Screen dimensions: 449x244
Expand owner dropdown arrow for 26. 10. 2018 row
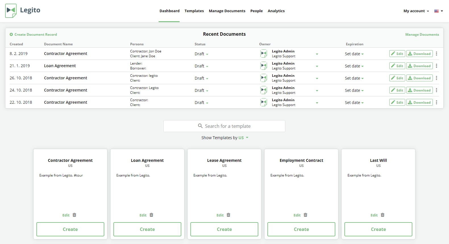click(x=317, y=78)
